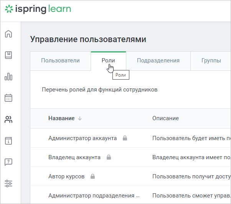The width and height of the screenshot is (231, 204).
Task: Open the Автор курсов role
Action: [x=66, y=176]
